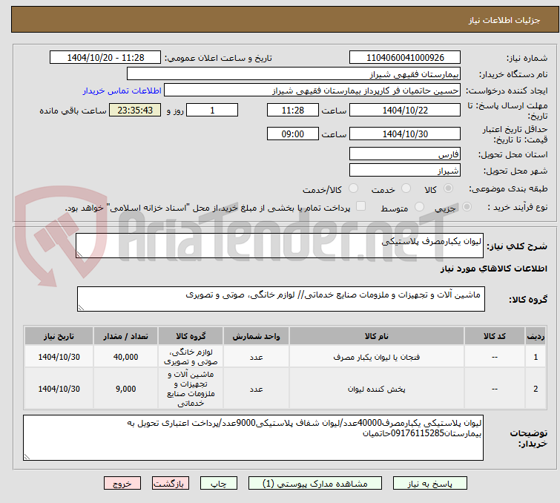The height and width of the screenshot is (503, 560).
Task: Click the description box 'لیوان یکبارمصرف پلاستیکی'
Action: [x=280, y=246]
